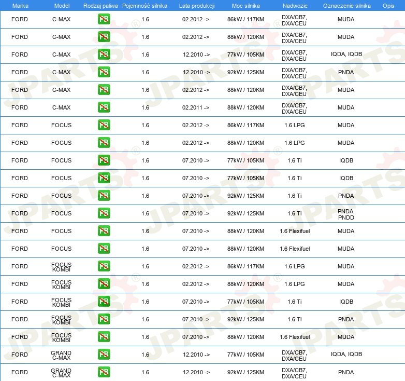Click fuel icon in C-MAX 02.2011 row
The height and width of the screenshot is (381, 405).
(104, 107)
